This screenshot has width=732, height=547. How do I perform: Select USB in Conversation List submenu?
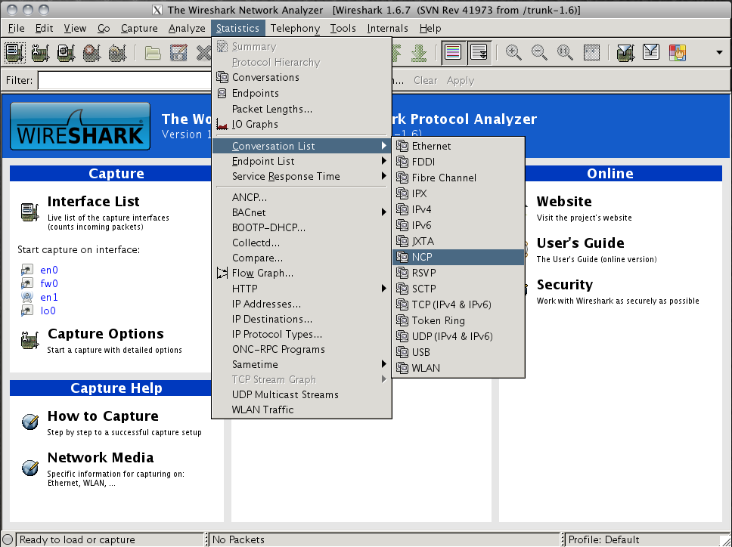coord(458,352)
